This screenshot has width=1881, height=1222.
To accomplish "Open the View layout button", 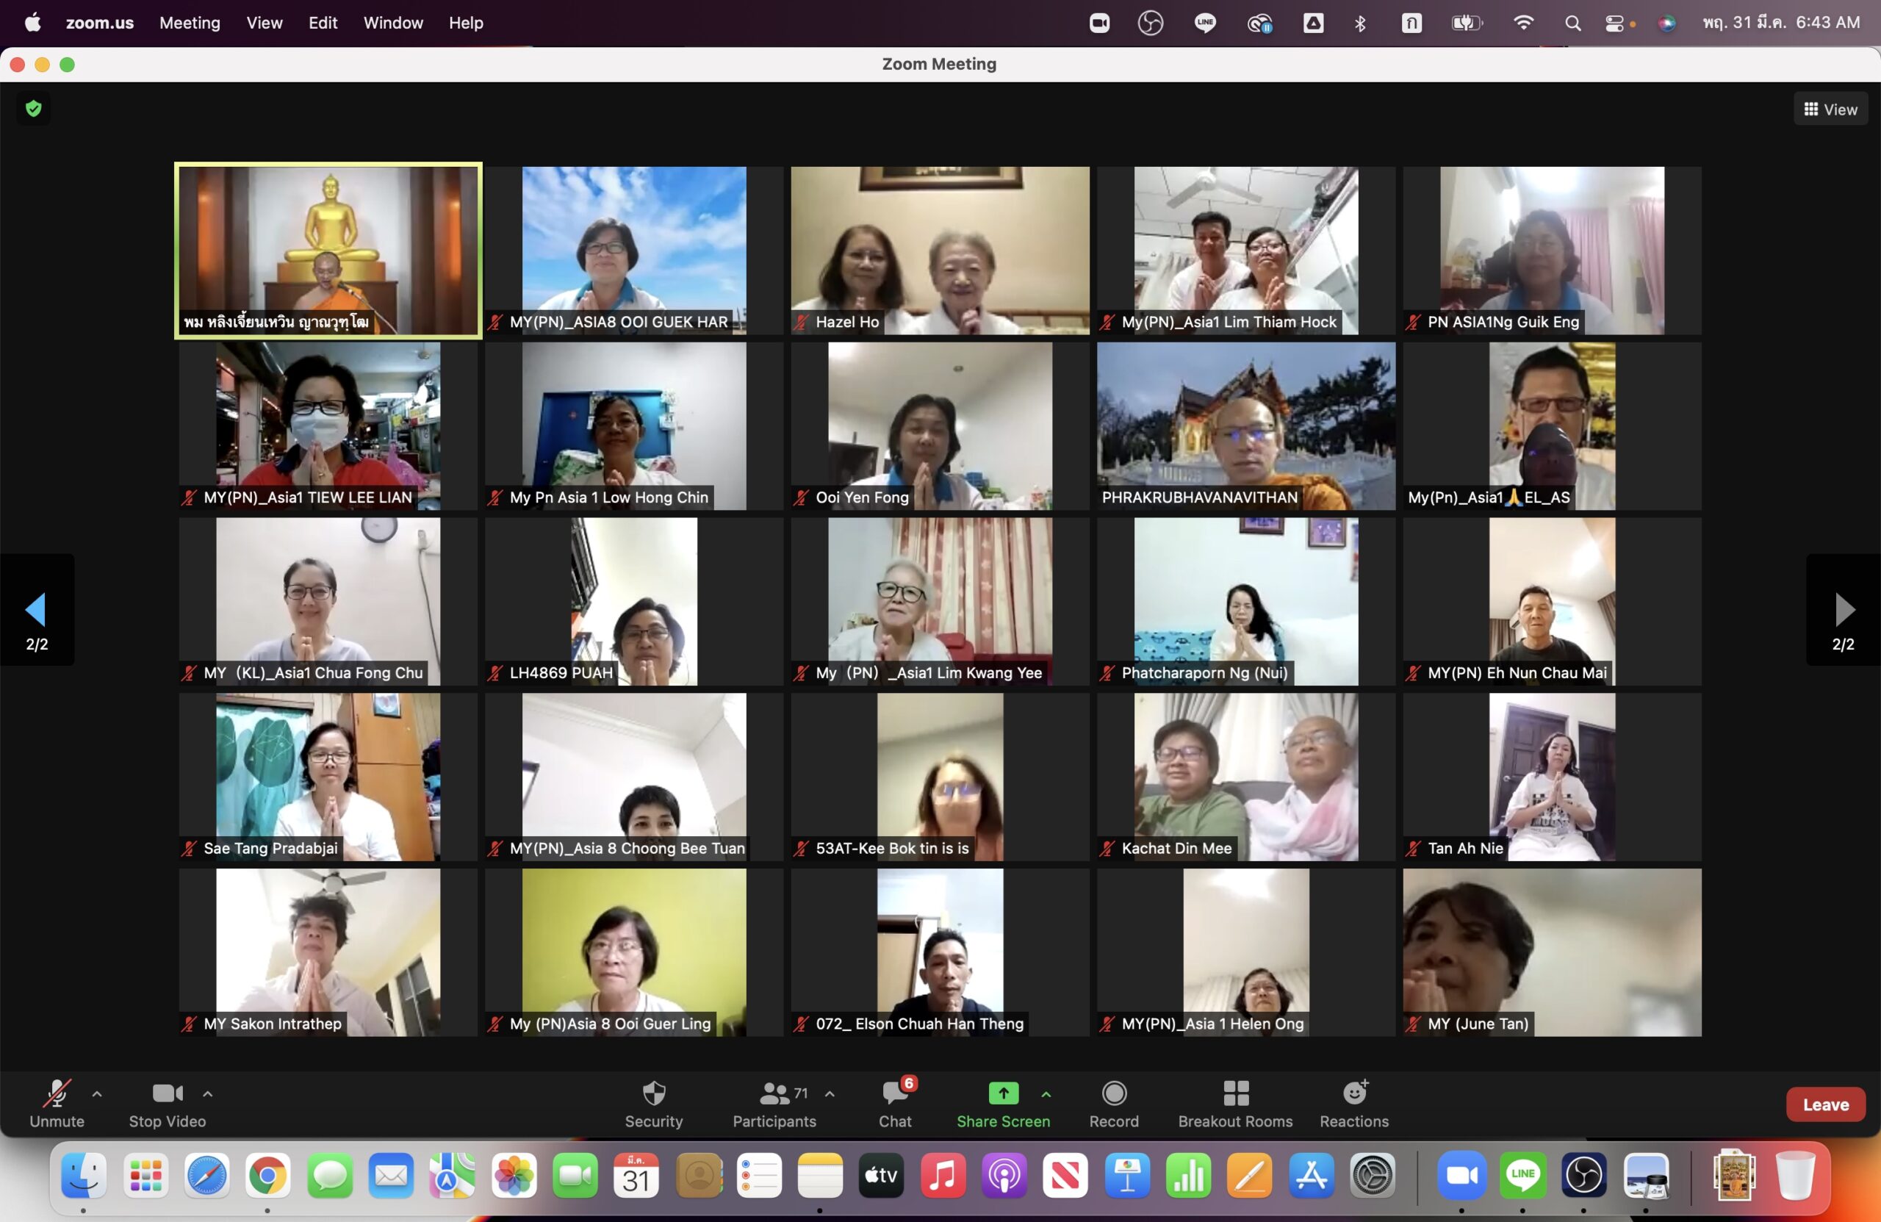I will pyautogui.click(x=1830, y=110).
